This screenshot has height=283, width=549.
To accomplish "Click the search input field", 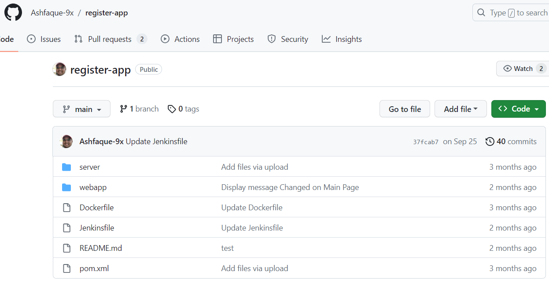I will tap(511, 13).
